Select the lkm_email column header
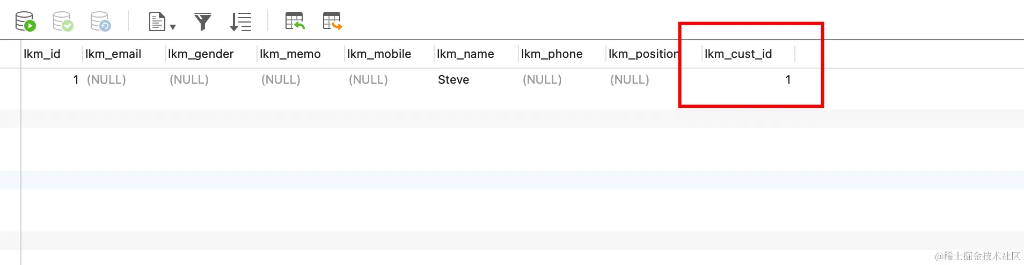Viewport: 1024px width, 265px height. click(x=113, y=54)
